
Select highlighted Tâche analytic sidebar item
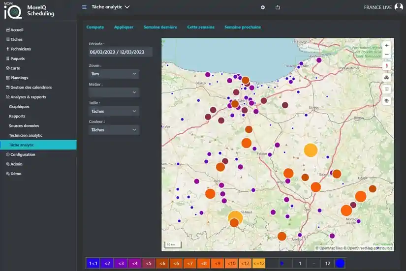(x=38, y=145)
